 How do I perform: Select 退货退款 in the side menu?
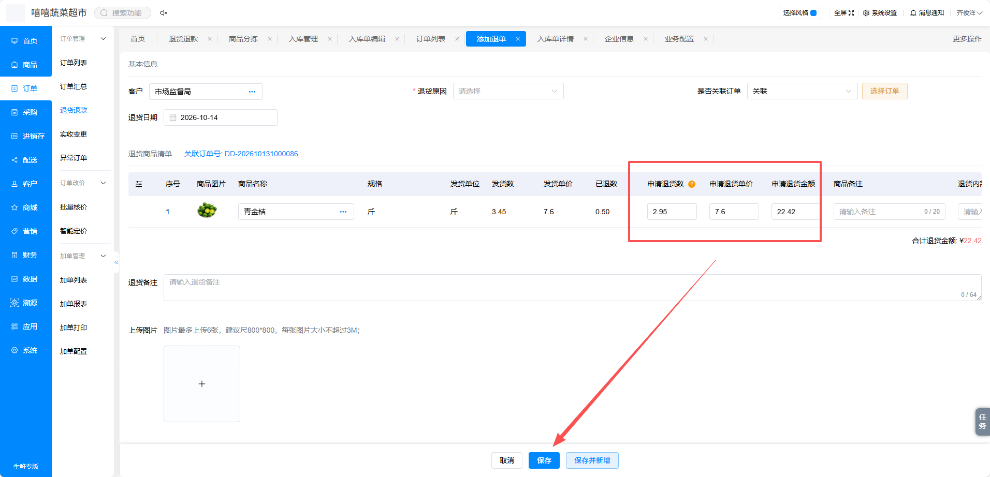pyautogui.click(x=74, y=110)
